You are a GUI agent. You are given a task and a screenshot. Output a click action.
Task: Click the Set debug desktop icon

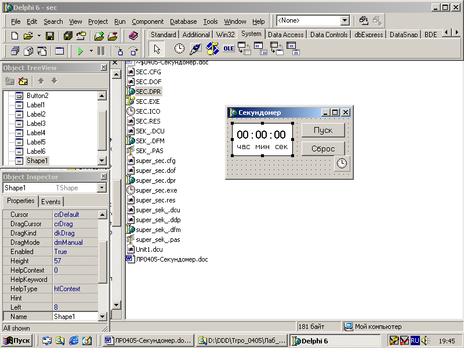click(x=378, y=20)
